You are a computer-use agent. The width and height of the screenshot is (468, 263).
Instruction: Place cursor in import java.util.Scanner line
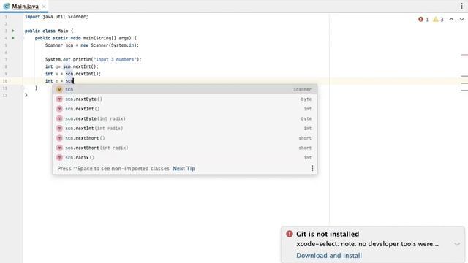tap(56, 17)
